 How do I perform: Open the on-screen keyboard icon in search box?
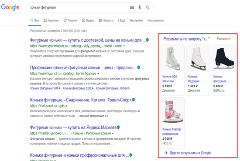tap(132, 7)
